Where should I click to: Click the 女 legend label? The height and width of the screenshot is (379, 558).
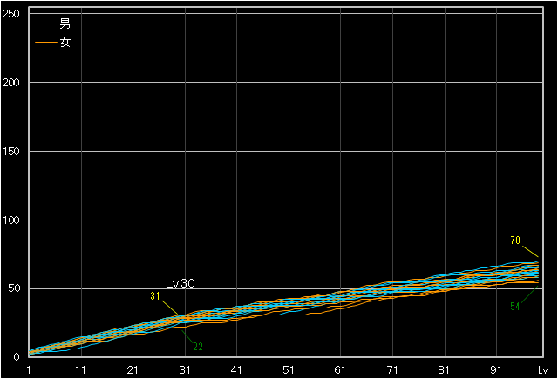pos(65,43)
